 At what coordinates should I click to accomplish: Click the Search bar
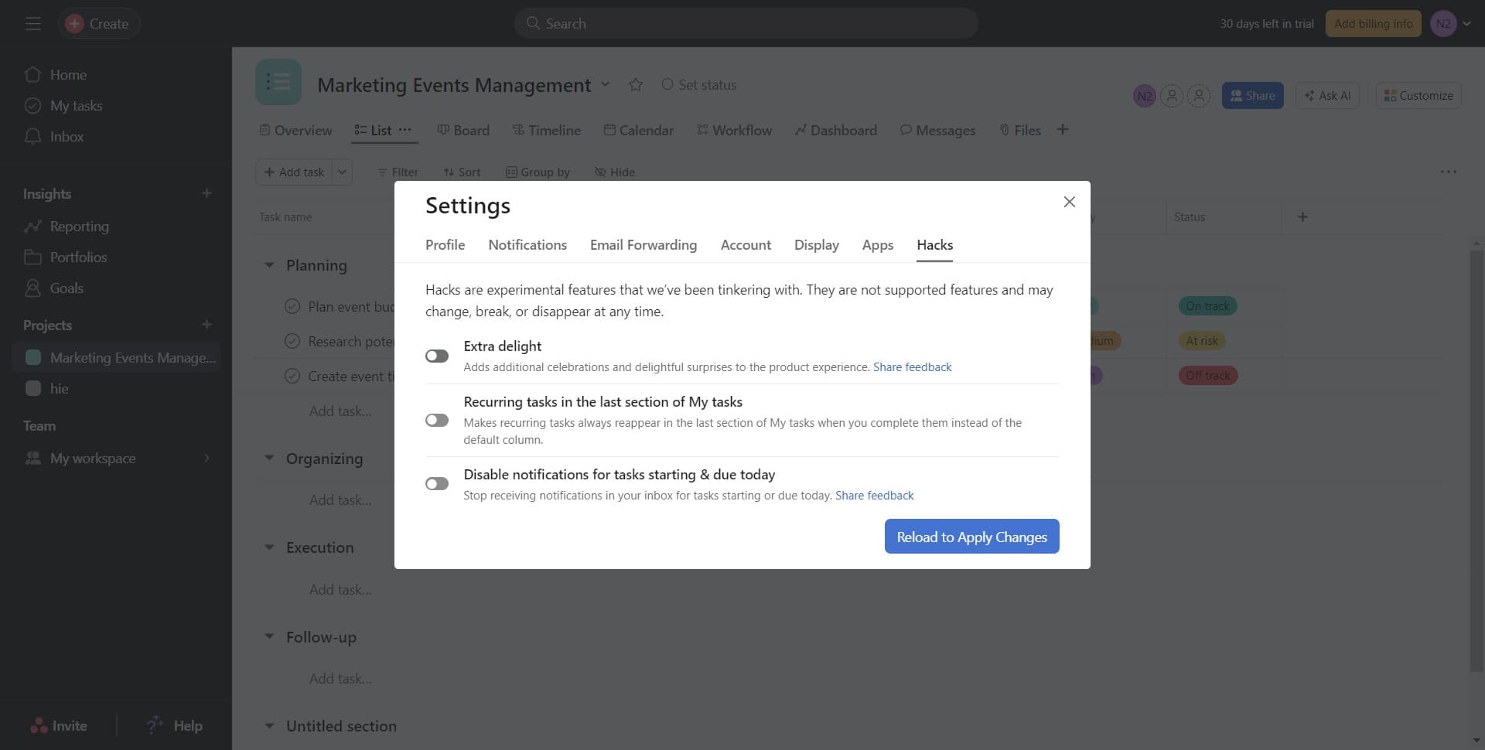coord(745,23)
